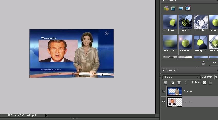
Task: Click the Ebene 0 layer name
Action: (188, 91)
